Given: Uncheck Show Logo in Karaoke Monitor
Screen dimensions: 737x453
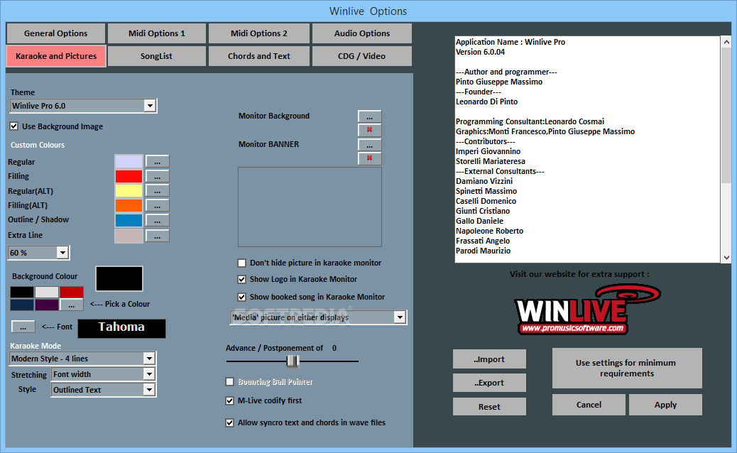Looking at the screenshot, I should pos(241,279).
